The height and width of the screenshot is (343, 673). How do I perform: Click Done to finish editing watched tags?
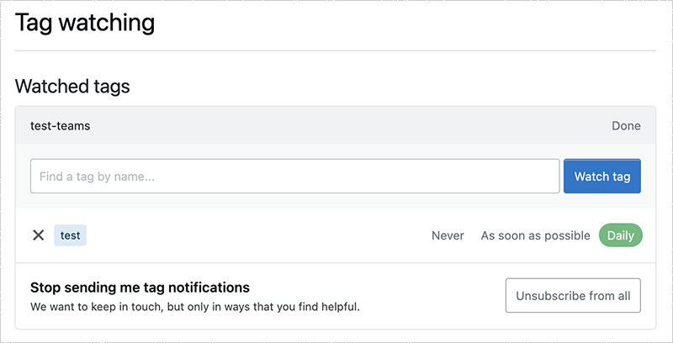[x=626, y=126]
